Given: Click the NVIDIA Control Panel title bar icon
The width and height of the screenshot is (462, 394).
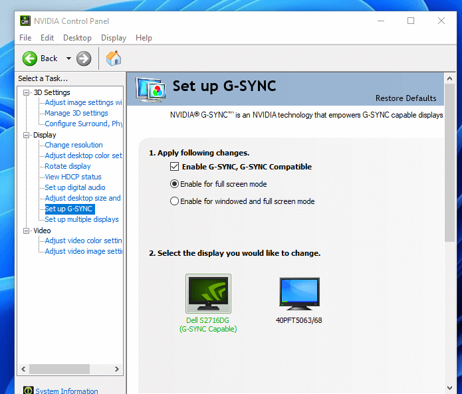Looking at the screenshot, I should click(x=25, y=21).
